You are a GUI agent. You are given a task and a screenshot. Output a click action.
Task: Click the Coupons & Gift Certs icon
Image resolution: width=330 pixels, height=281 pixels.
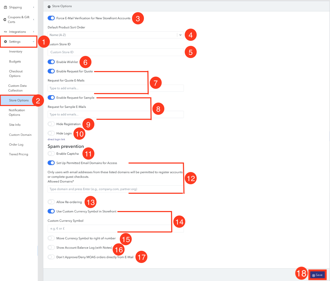5,20
